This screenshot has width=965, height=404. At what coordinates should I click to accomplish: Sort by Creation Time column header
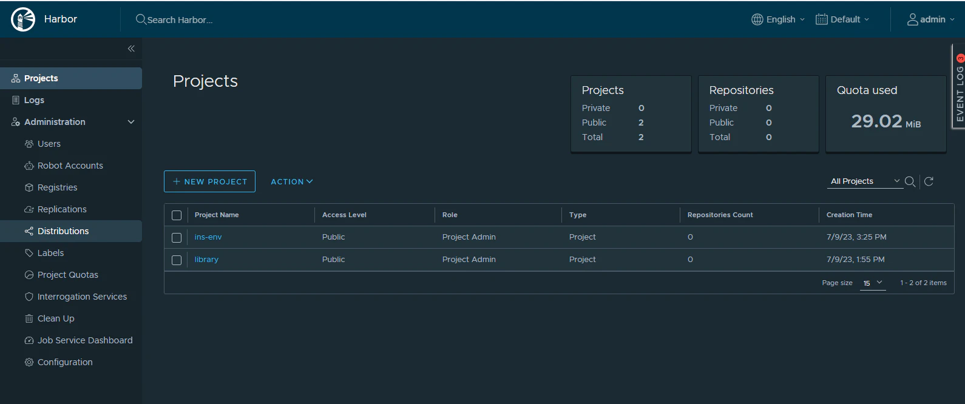coord(849,215)
